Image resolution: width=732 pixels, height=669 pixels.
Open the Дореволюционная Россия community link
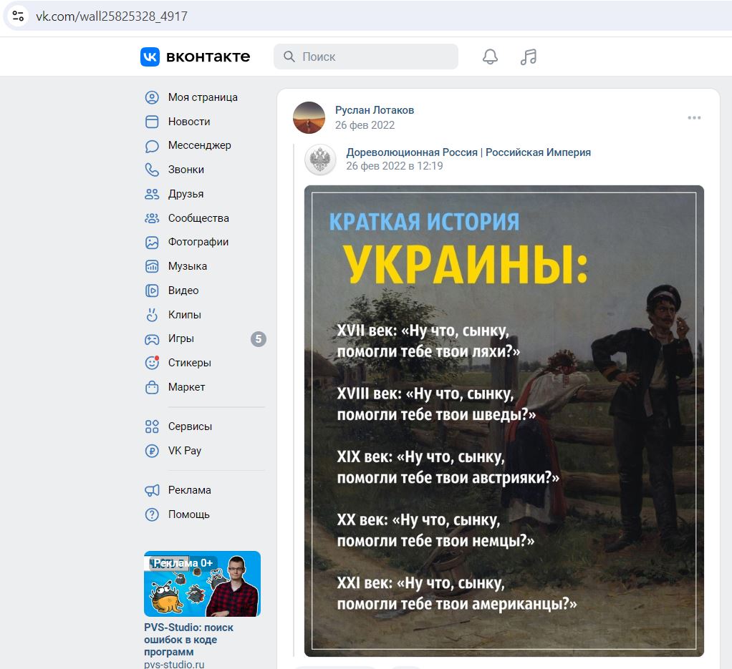pyautogui.click(x=468, y=152)
